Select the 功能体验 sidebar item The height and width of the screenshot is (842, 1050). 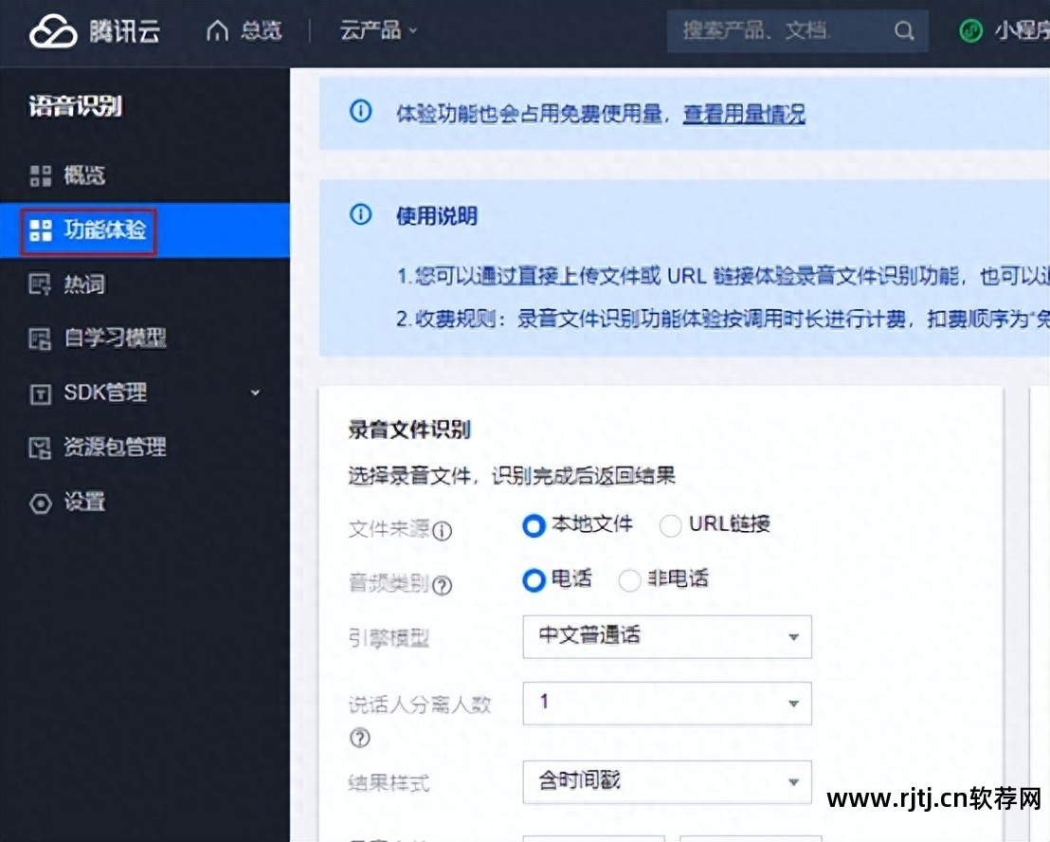pyautogui.click(x=85, y=229)
